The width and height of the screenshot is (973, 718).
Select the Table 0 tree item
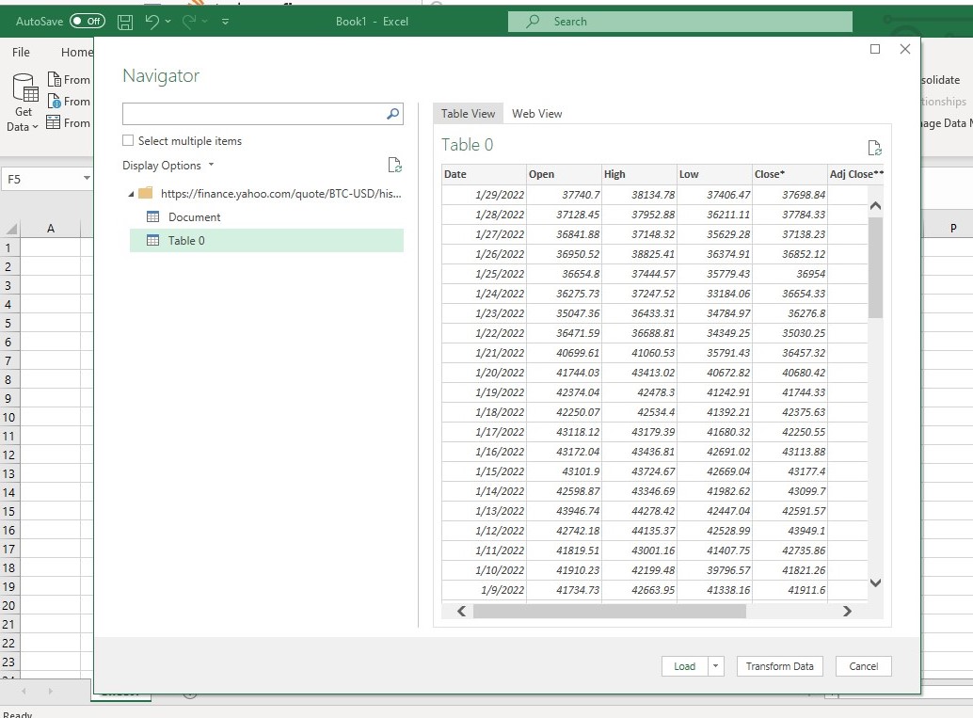tap(267, 241)
